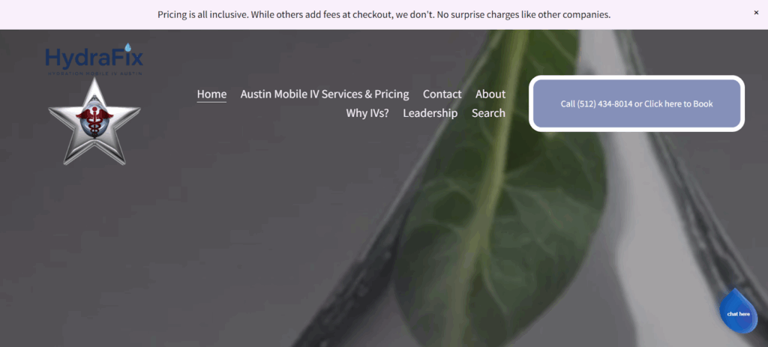This screenshot has width=768, height=347.
Task: Open the blue chat here droplet bubble
Action: (738, 311)
